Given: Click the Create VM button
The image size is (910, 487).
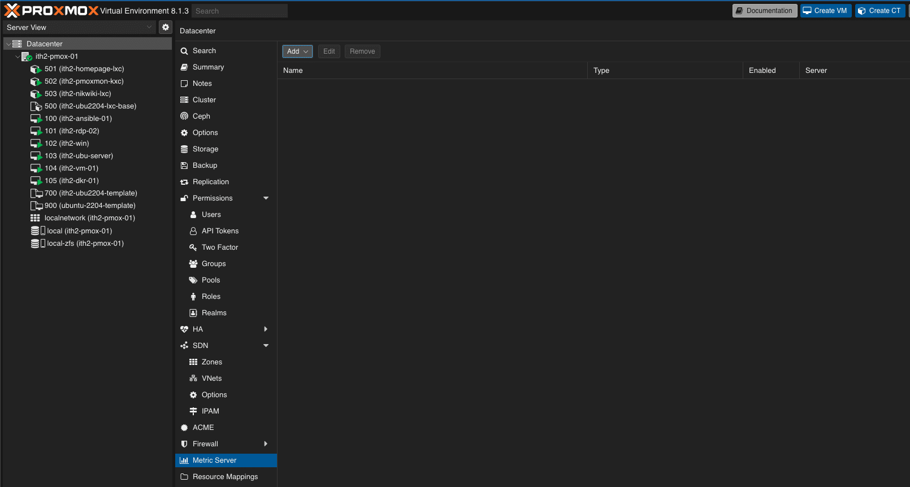Looking at the screenshot, I should pyautogui.click(x=825, y=11).
